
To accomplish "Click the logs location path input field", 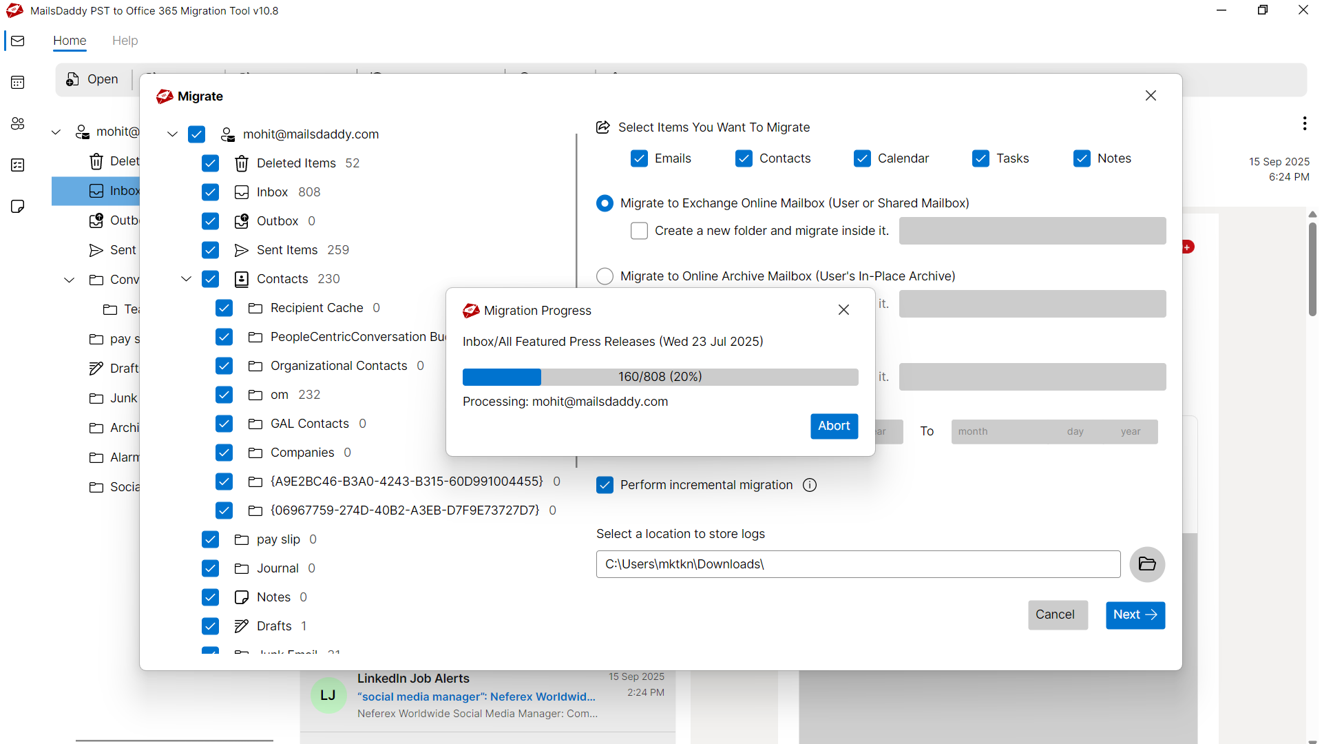I will pyautogui.click(x=858, y=564).
